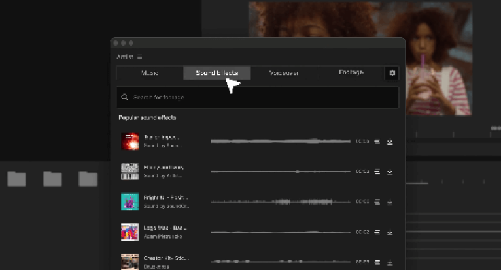Open the panel menu next to Artlist title

tap(139, 57)
